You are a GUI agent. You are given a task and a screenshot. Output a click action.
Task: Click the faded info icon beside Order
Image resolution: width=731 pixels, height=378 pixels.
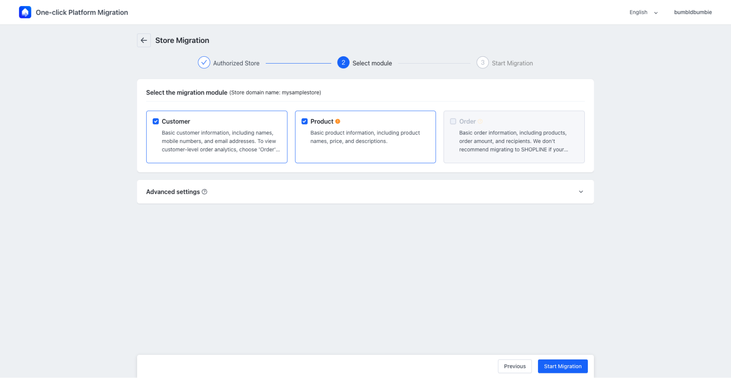point(480,122)
